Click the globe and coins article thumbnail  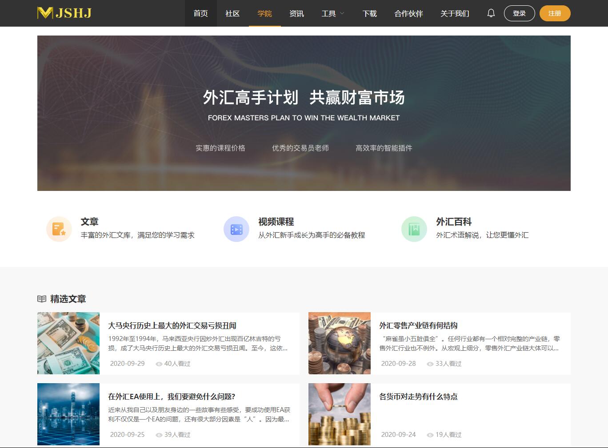(340, 343)
